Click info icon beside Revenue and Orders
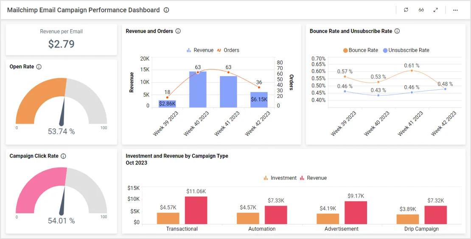 coord(178,31)
